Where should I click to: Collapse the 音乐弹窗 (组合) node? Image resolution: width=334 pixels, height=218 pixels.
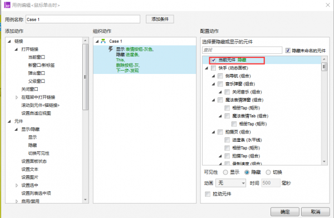(213, 84)
